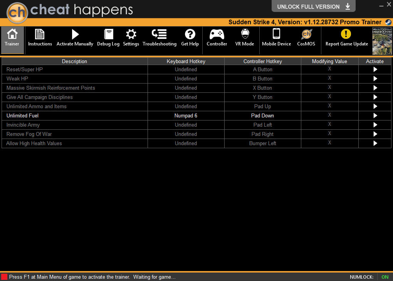Click the red trainer status indicator

click(4, 277)
